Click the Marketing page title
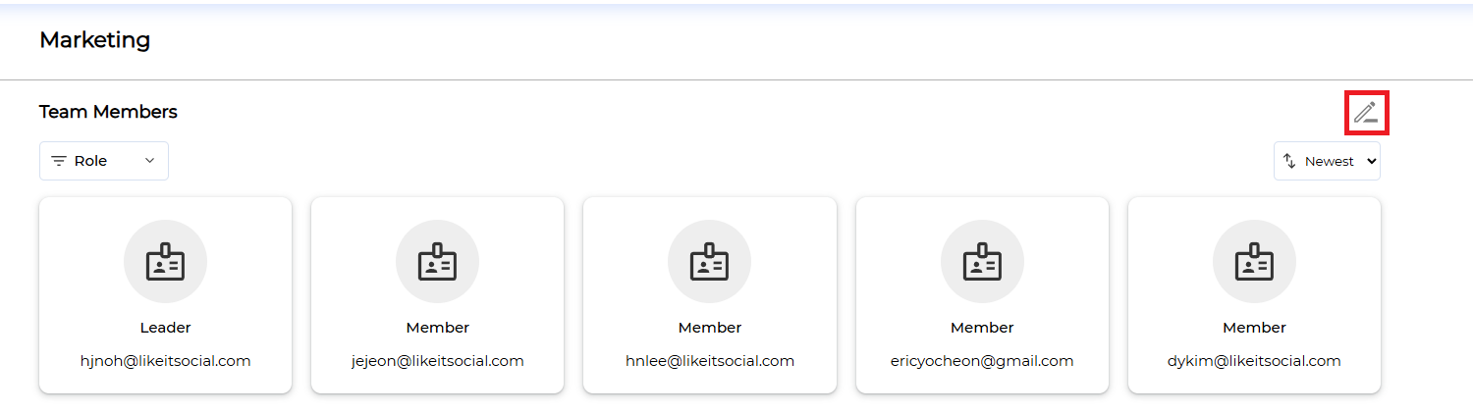Viewport: 1473px width, 414px height. (94, 40)
